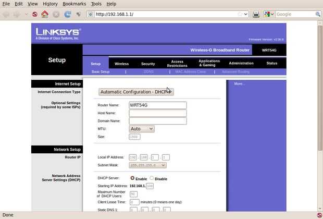Viewport: 323px width, 219px height.
Task: Open the MTU Auto dropdown
Action: 142,129
